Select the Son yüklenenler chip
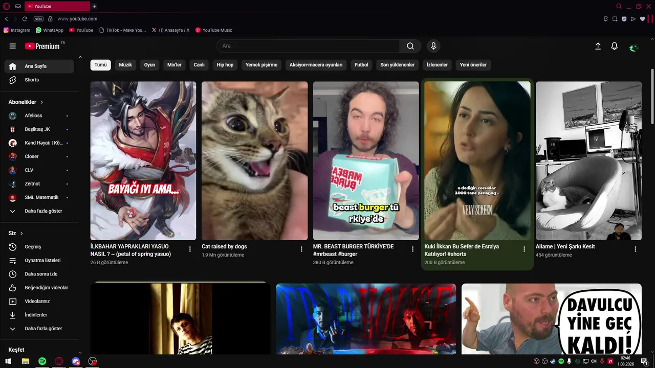Screen dimensions: 655x368 (x=398, y=65)
